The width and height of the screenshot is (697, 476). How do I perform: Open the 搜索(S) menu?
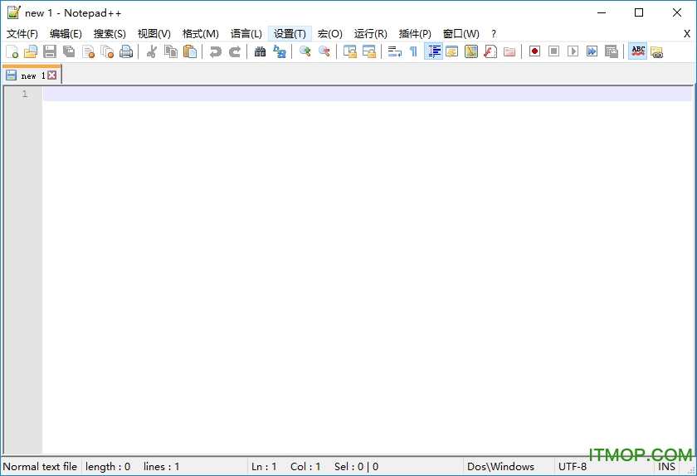pyautogui.click(x=110, y=34)
